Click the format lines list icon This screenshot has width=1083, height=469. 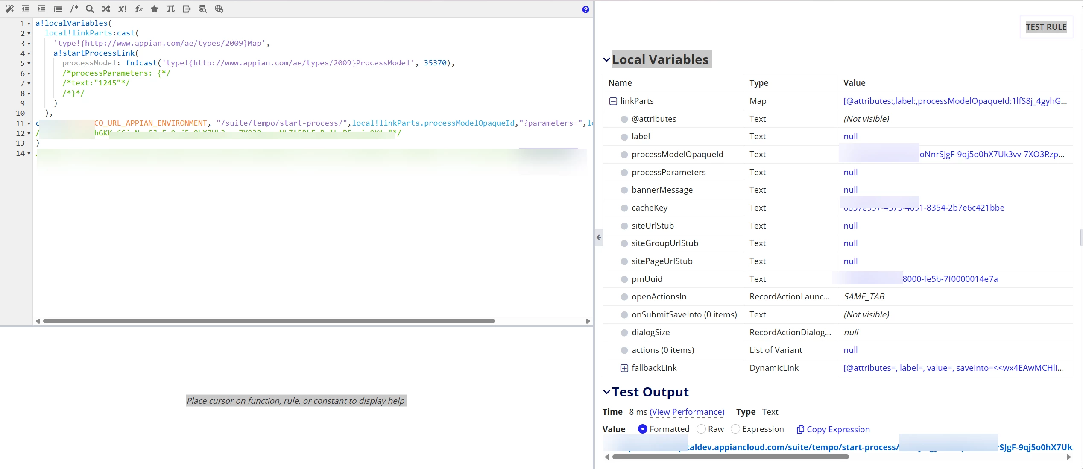point(58,9)
